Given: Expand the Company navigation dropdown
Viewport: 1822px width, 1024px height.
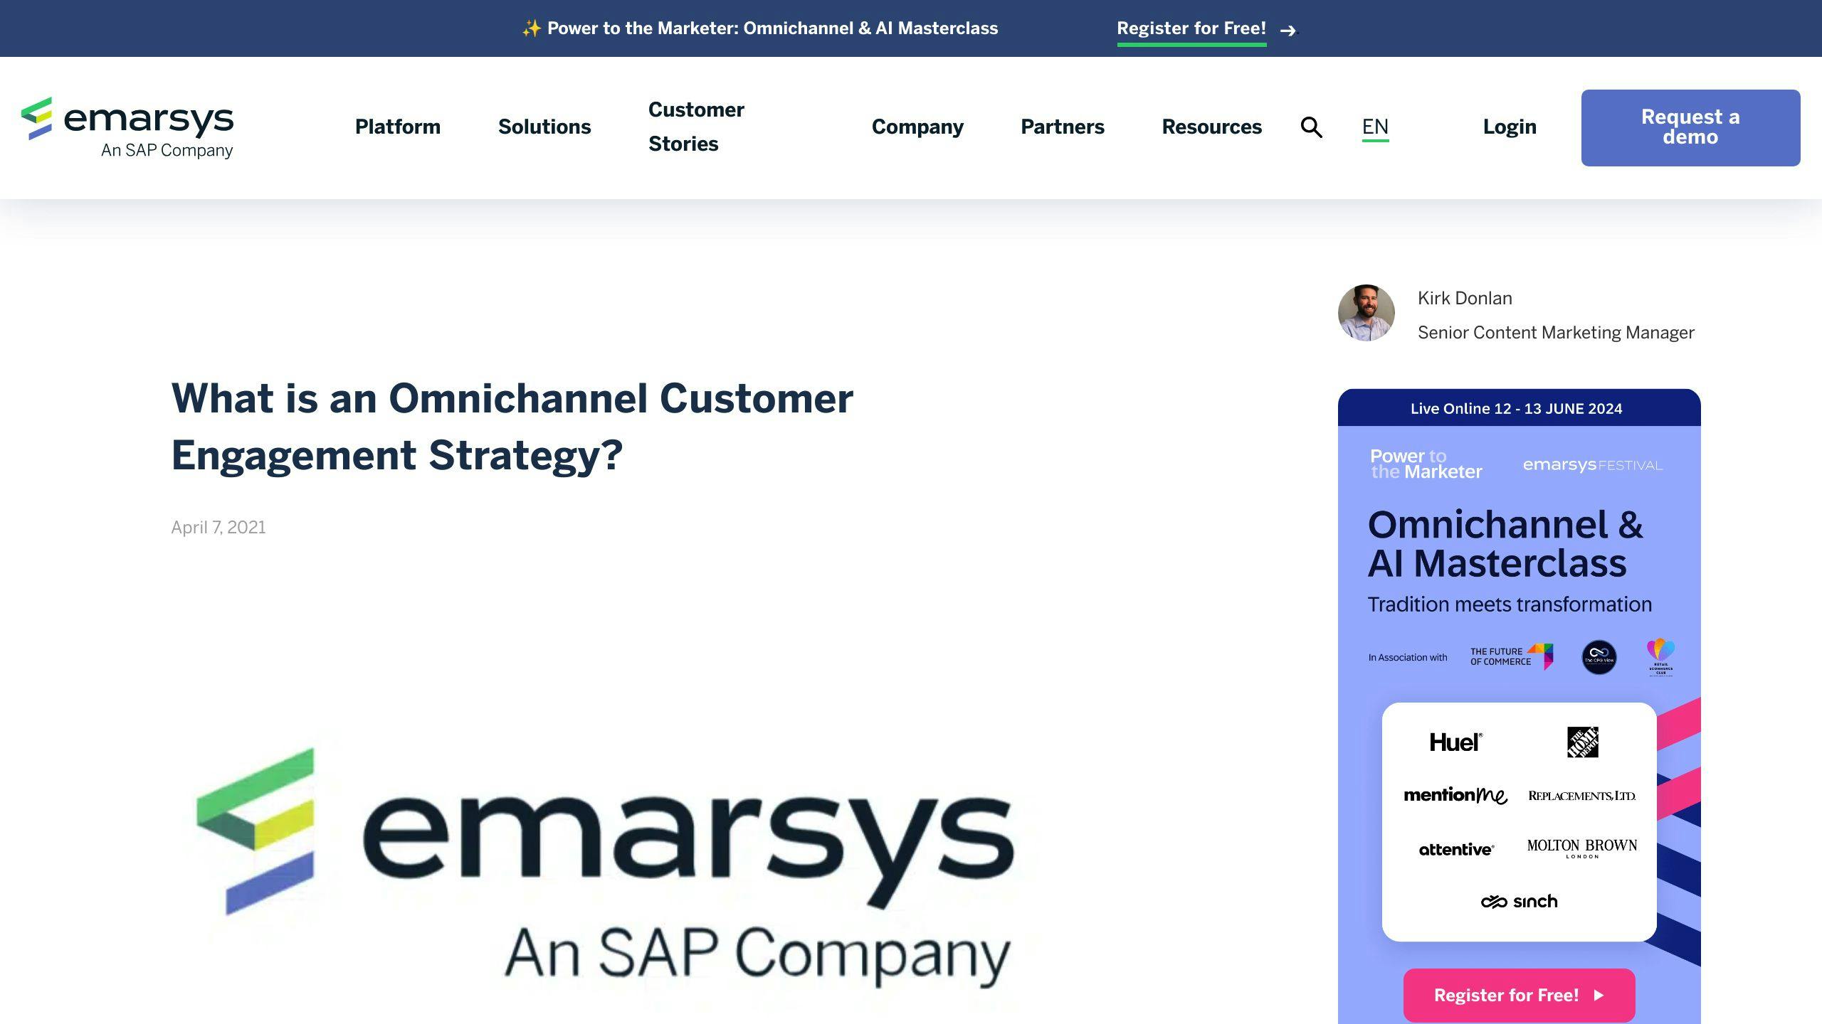Looking at the screenshot, I should point(917,127).
